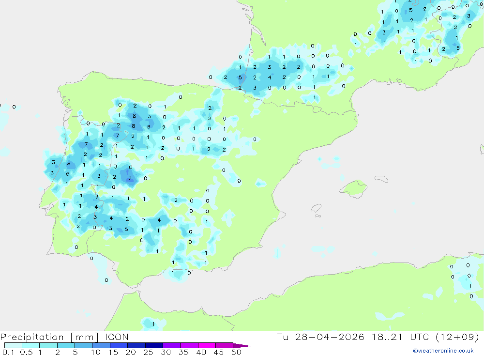Pick the 0.5–1 mm legend color swatch
484x355 pixels.
[31, 345]
